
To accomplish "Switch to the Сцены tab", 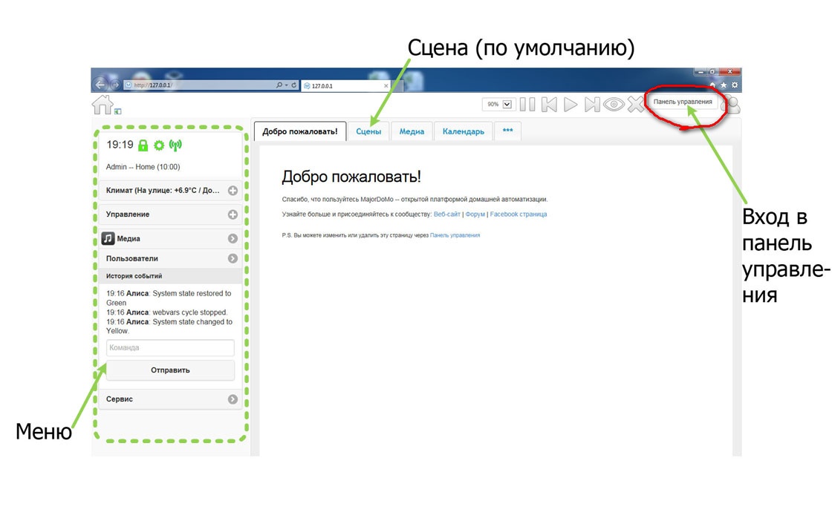I will 368,131.
